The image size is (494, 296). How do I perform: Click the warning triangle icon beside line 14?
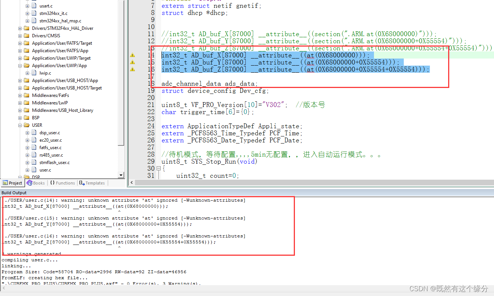click(x=132, y=55)
